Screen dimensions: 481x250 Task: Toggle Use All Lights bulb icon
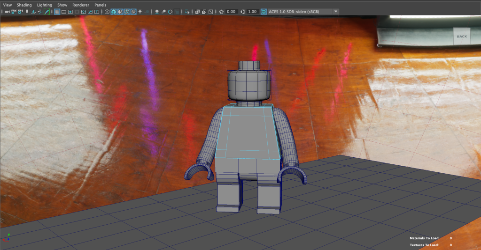pyautogui.click(x=140, y=12)
